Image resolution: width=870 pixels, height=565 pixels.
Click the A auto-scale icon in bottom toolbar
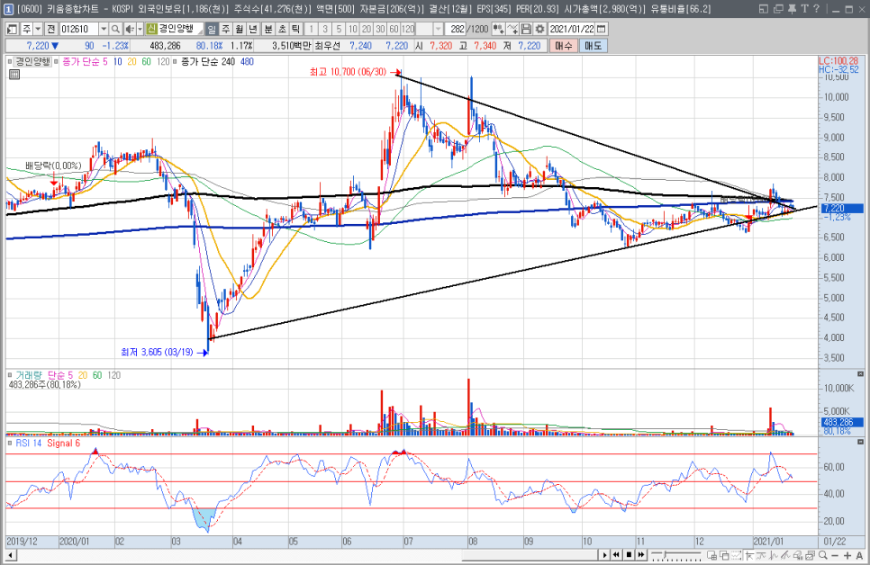tap(859, 555)
